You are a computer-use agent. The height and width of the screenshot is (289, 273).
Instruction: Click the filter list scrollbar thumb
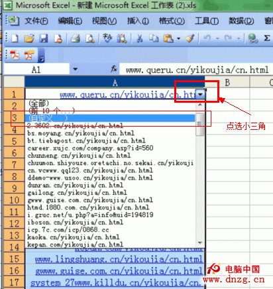coord(200,124)
